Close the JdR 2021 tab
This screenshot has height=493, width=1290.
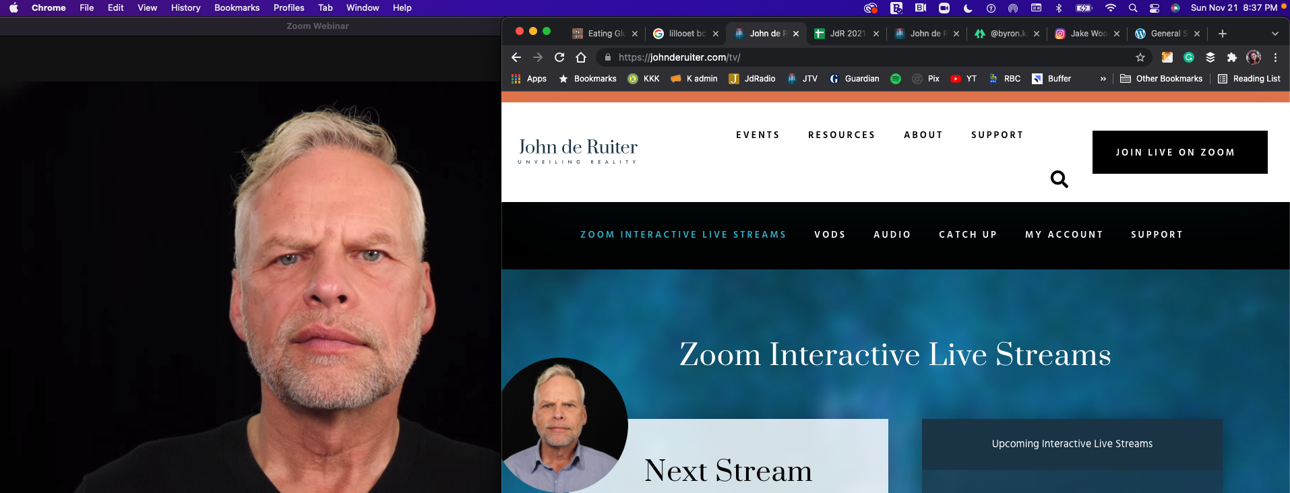click(x=876, y=34)
